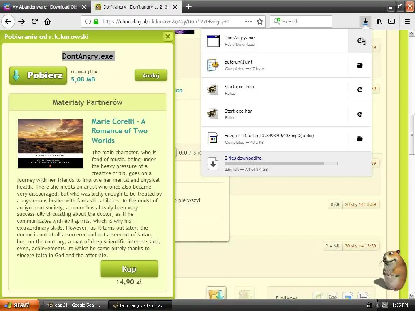The image size is (415, 311).
Task: Click the autorun(1).inf file icon
Action: 213,65
